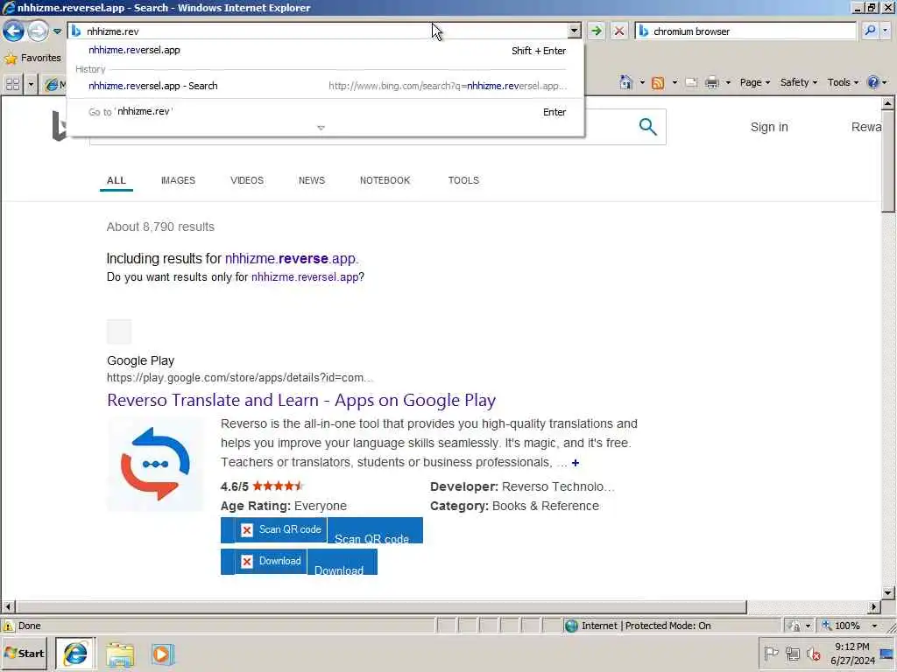Open the TOOLS tab

coord(463,180)
